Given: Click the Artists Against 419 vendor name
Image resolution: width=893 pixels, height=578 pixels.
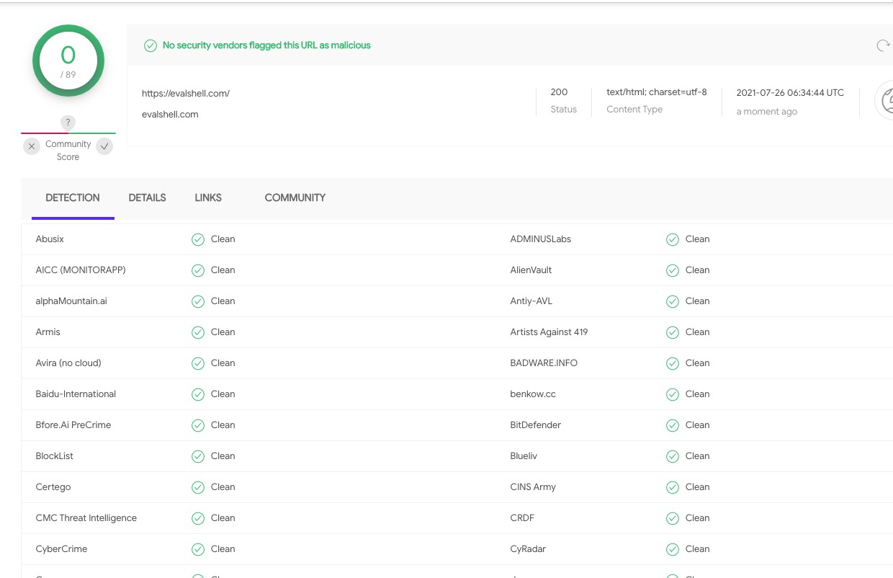Looking at the screenshot, I should tap(549, 332).
